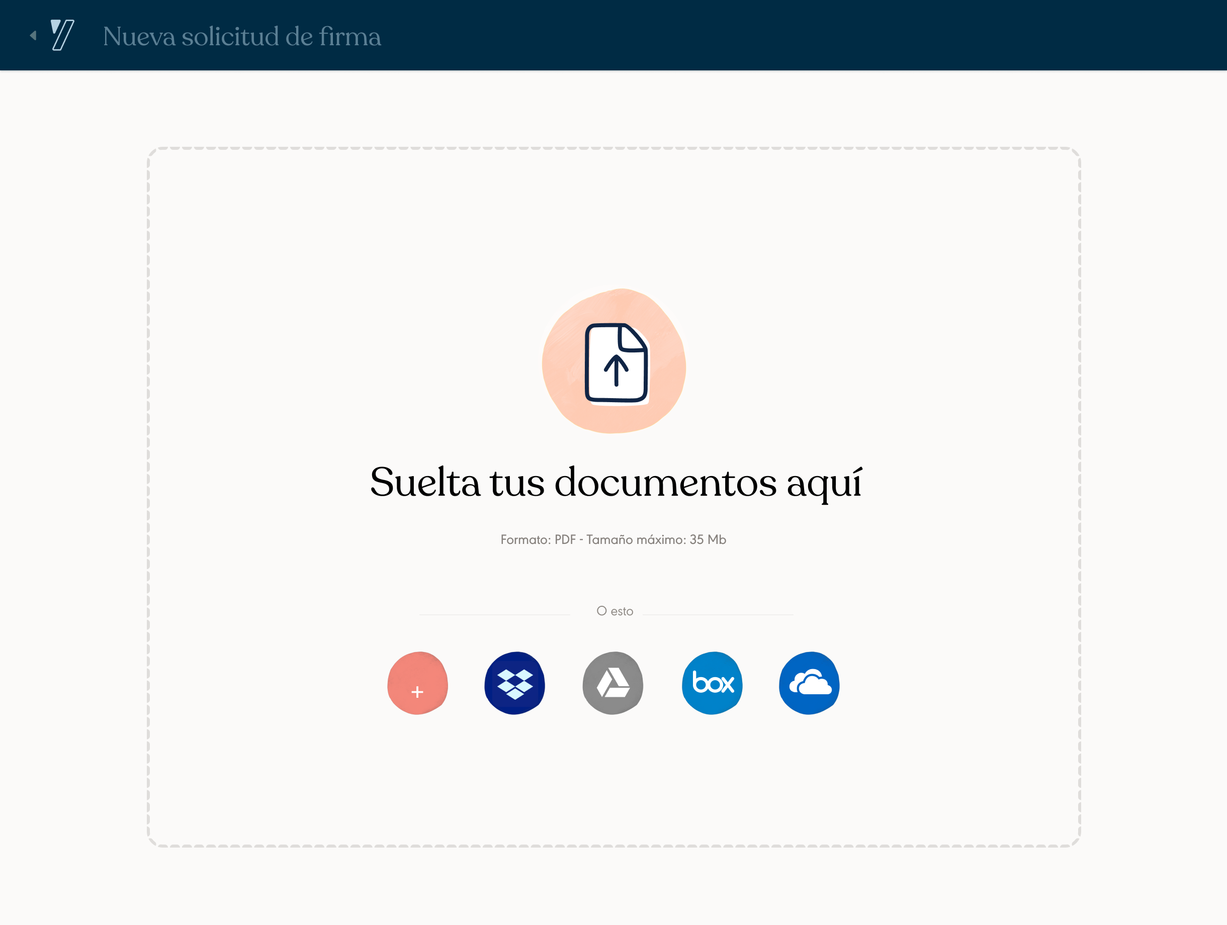Click the divider line left of 'O esto'
Image resolution: width=1227 pixels, height=925 pixels.
[494, 614]
